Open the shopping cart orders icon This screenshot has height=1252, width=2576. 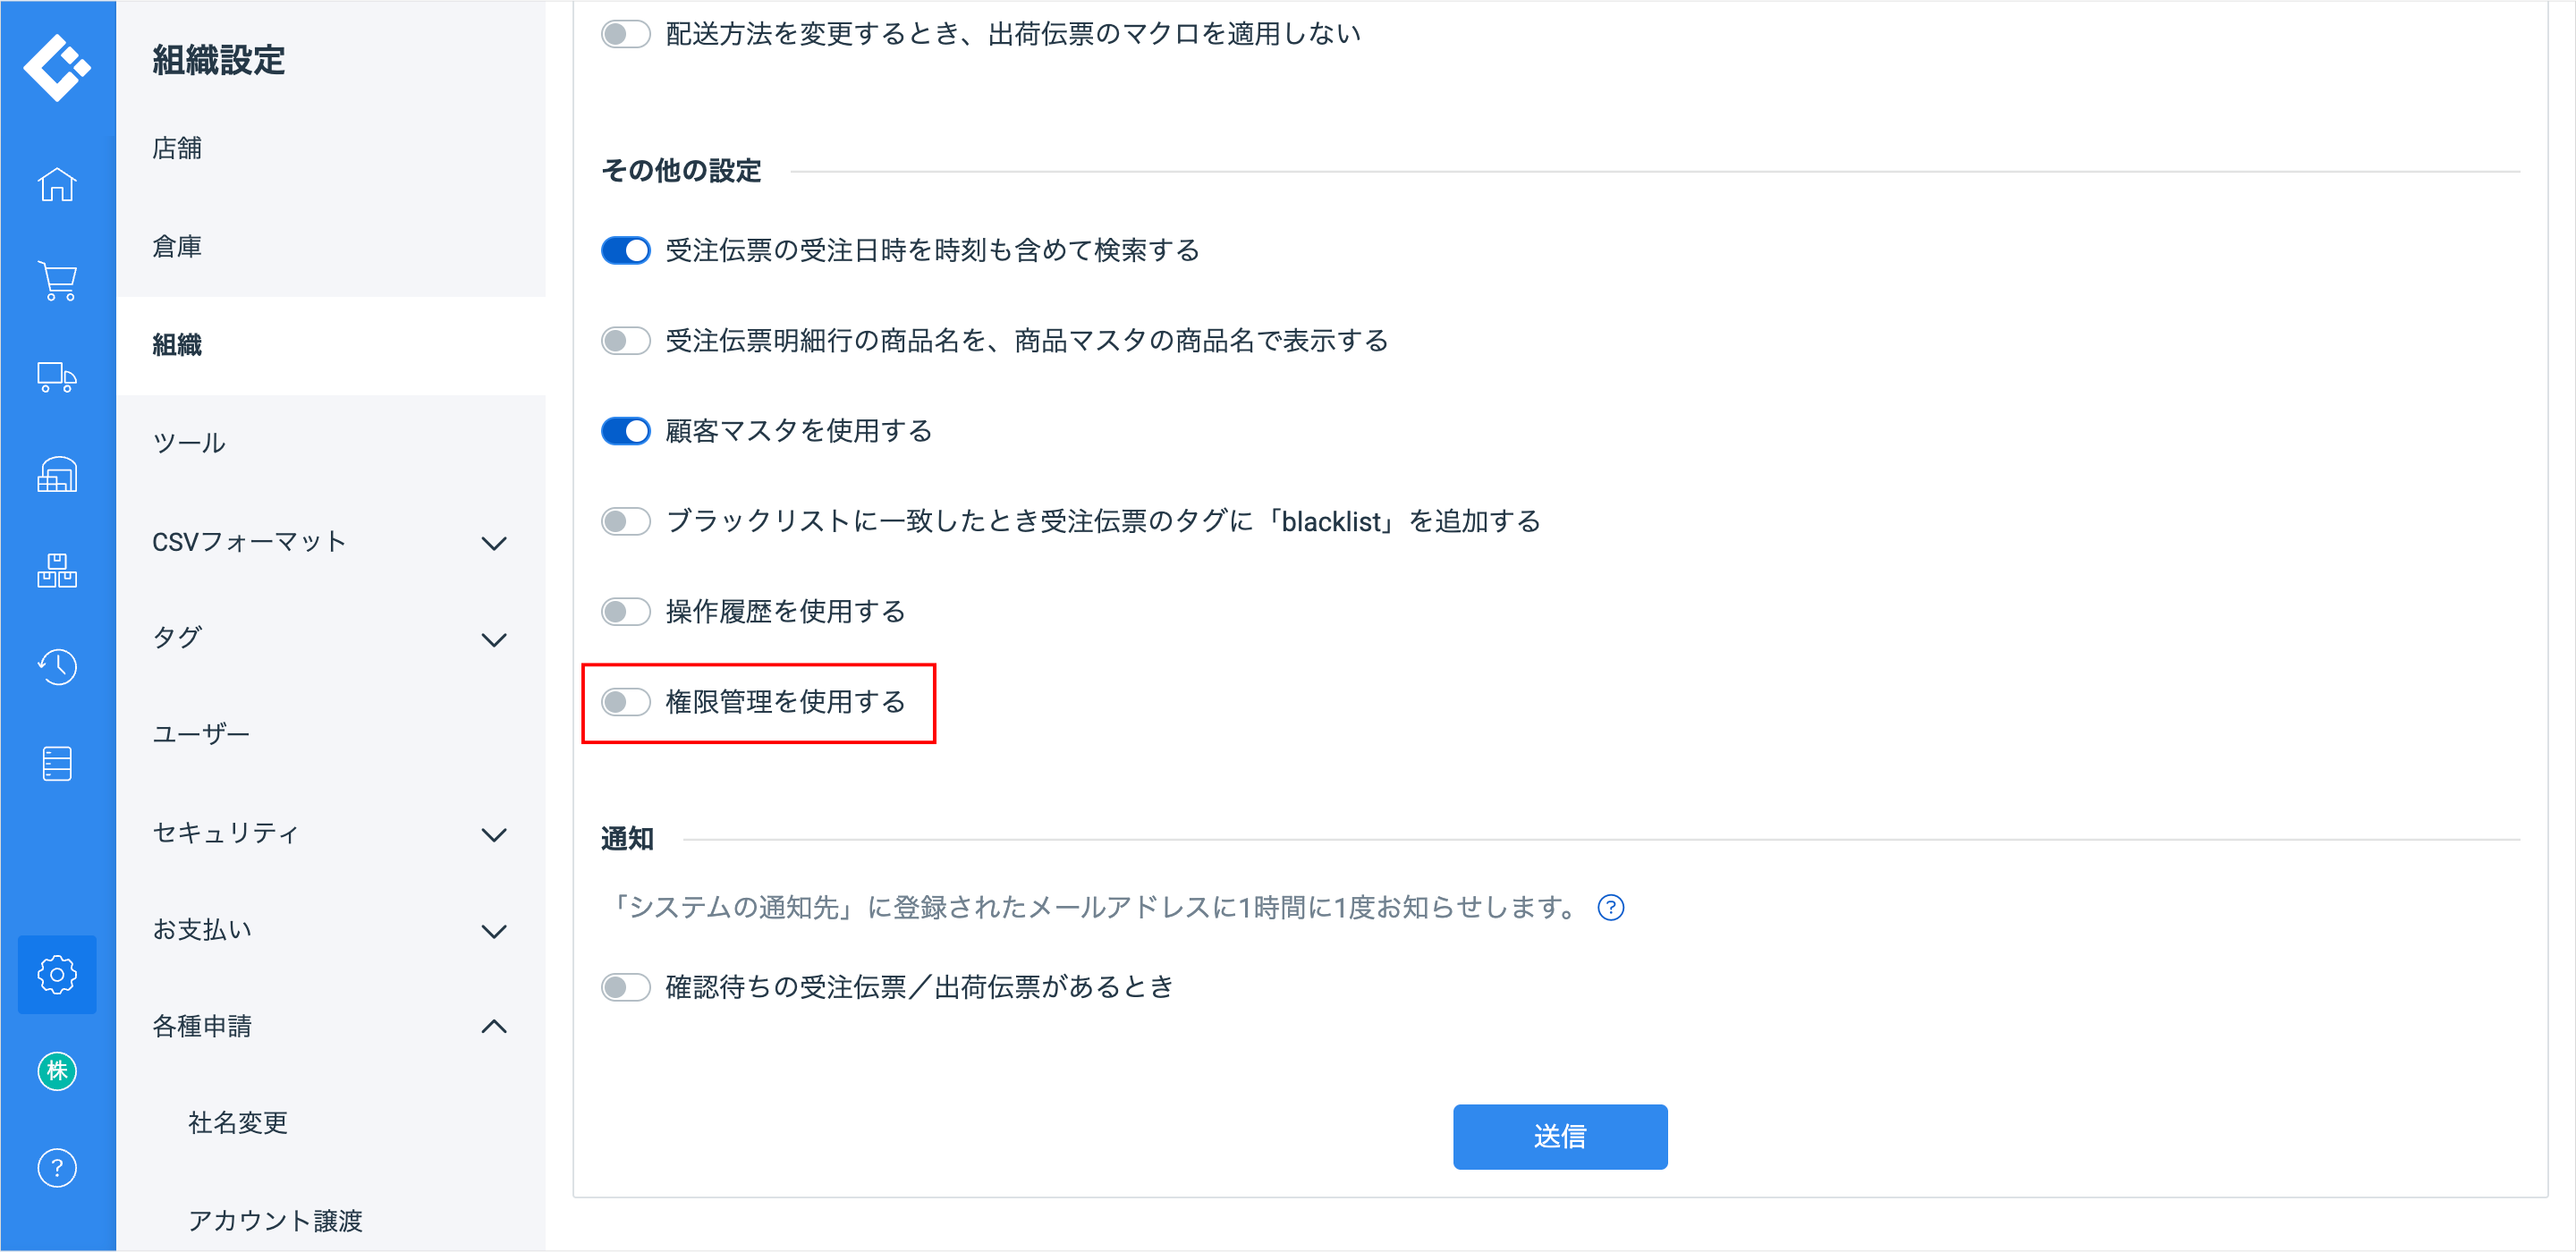(x=57, y=281)
